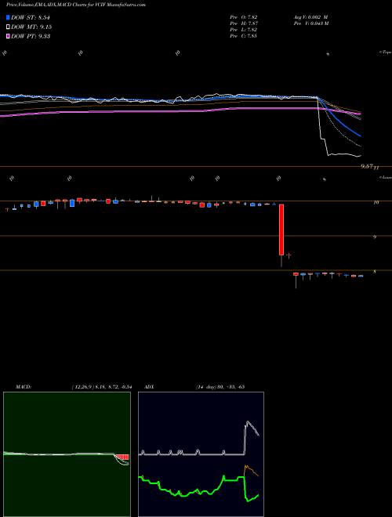Click the 'ADX' panel label
Image resolution: width=392 pixels, height=517 pixels.
(x=149, y=387)
